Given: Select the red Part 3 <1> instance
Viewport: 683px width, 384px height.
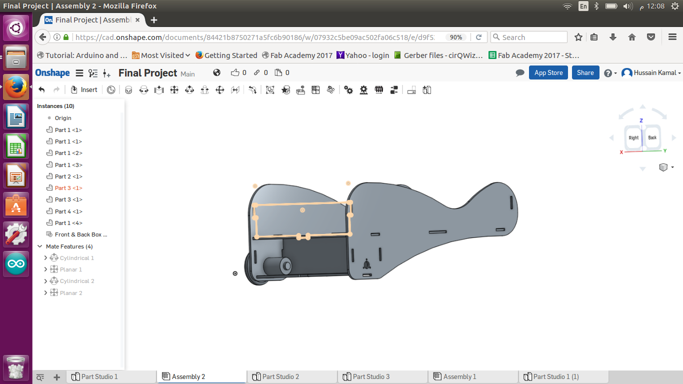Looking at the screenshot, I should coord(68,188).
